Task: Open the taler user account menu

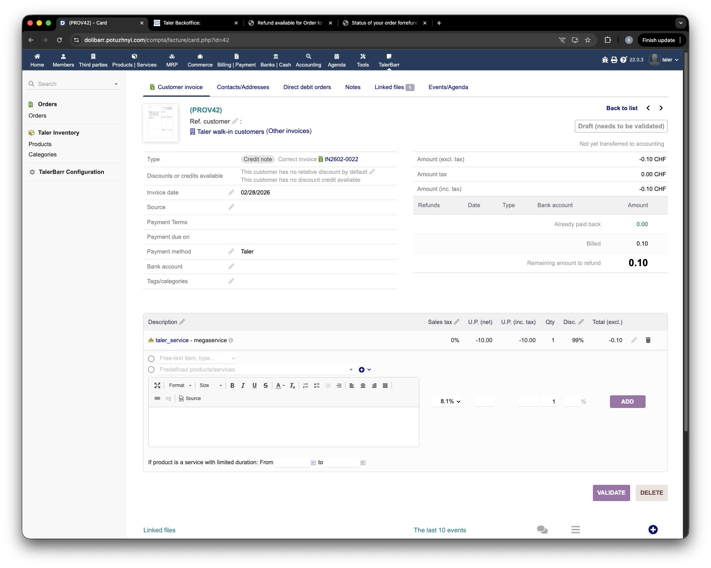Action: [664, 60]
